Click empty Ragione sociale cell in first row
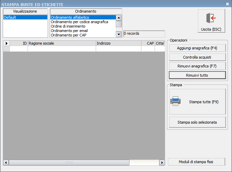 [62, 49]
